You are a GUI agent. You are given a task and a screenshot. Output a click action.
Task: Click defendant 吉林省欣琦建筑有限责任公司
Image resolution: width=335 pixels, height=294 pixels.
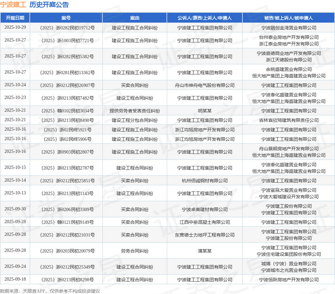pyautogui.click(x=289, y=120)
